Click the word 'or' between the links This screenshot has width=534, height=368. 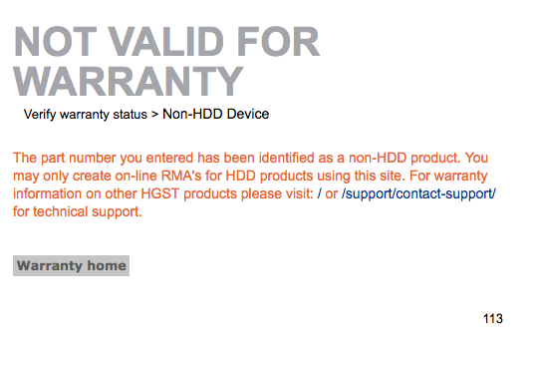(x=331, y=194)
